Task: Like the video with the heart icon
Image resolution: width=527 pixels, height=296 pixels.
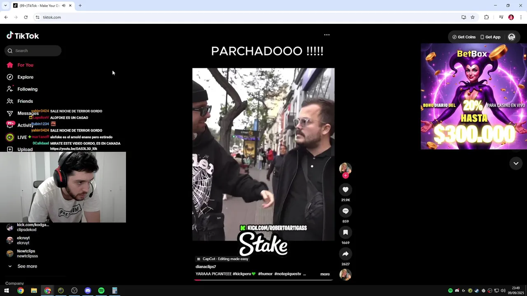Action: 345,190
